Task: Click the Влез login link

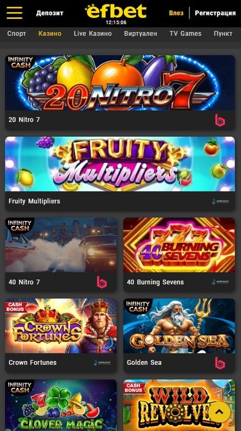Action: (x=176, y=13)
